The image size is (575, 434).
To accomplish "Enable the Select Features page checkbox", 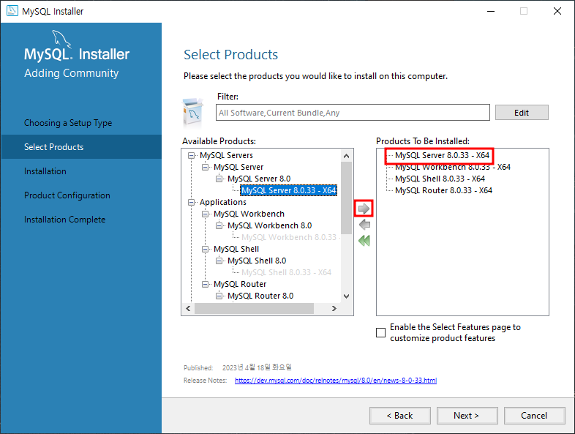I will point(380,332).
